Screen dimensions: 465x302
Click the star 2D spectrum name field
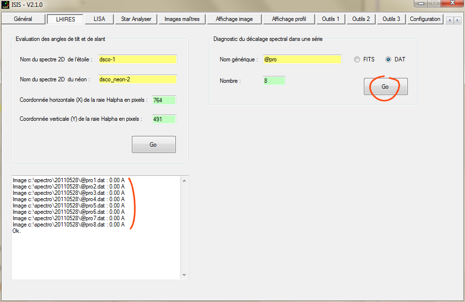[x=137, y=59]
